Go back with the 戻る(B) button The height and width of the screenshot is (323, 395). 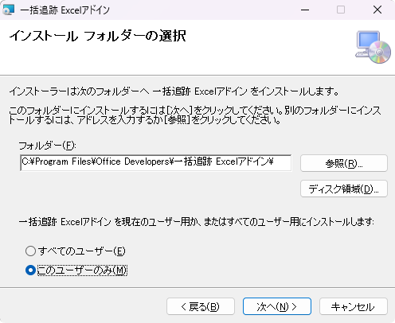[201, 306]
